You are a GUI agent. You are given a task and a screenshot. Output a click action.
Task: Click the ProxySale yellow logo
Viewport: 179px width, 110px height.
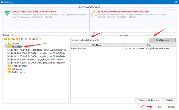point(94,14)
